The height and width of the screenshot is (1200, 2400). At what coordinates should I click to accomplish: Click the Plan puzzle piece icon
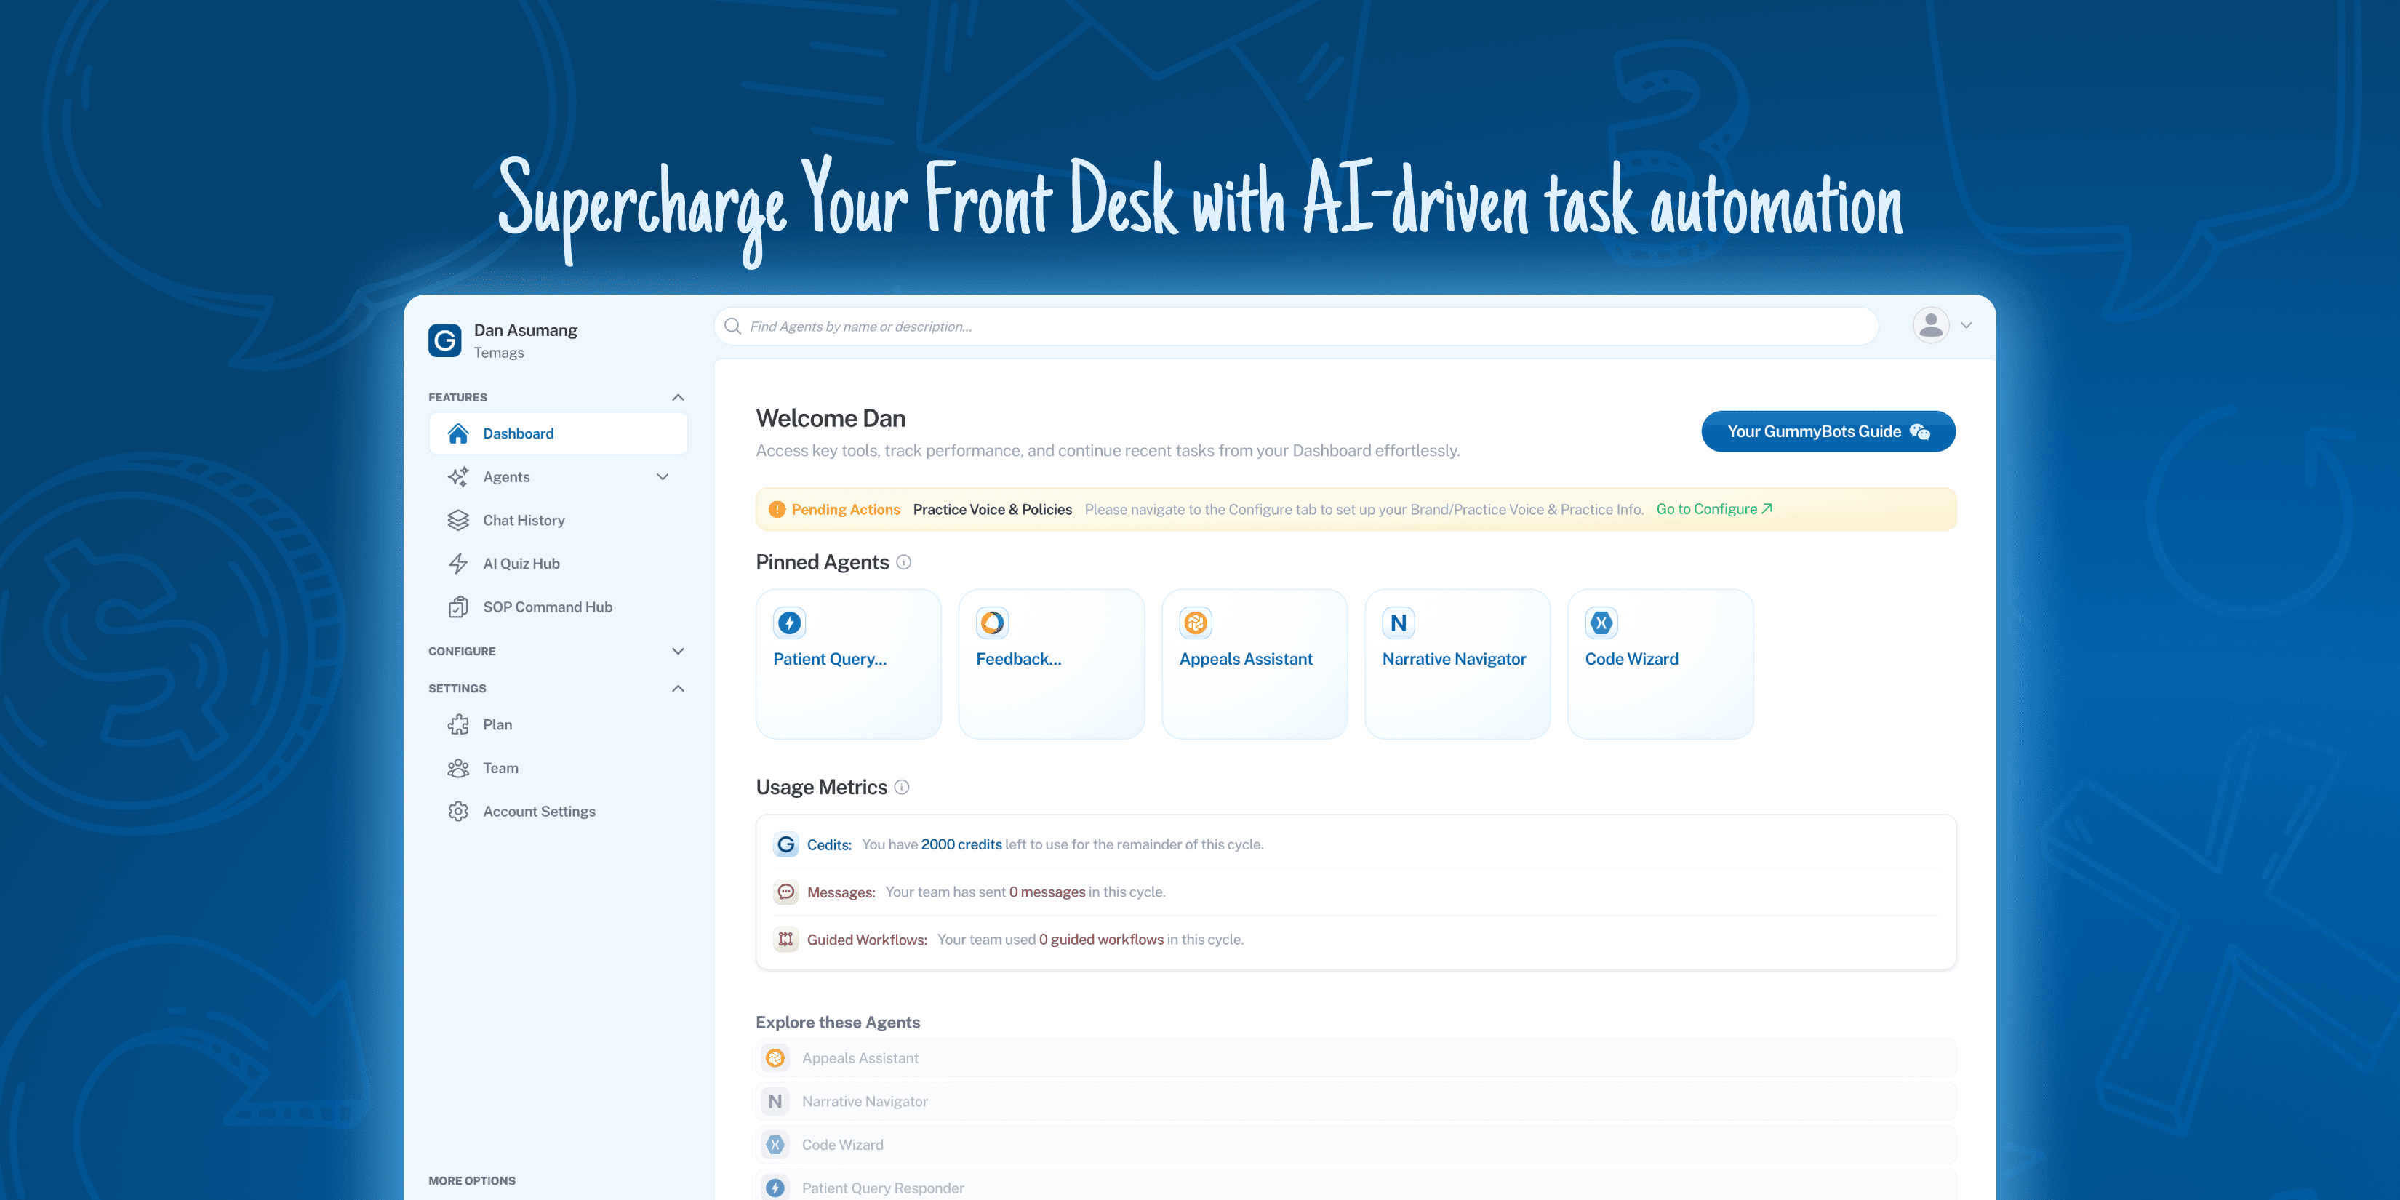point(457,725)
